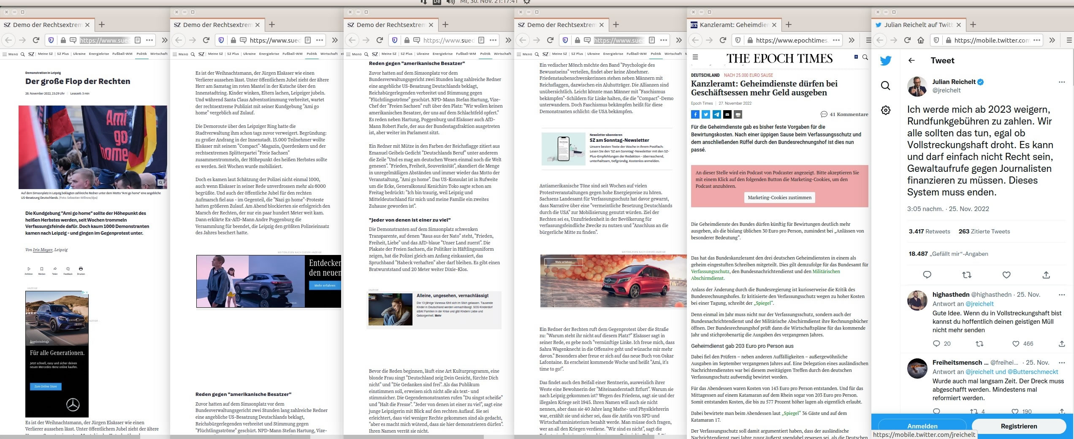The width and height of the screenshot is (1074, 439).
Task: Open Firefox hamburger menu in Twitter window
Action: 1069,40
